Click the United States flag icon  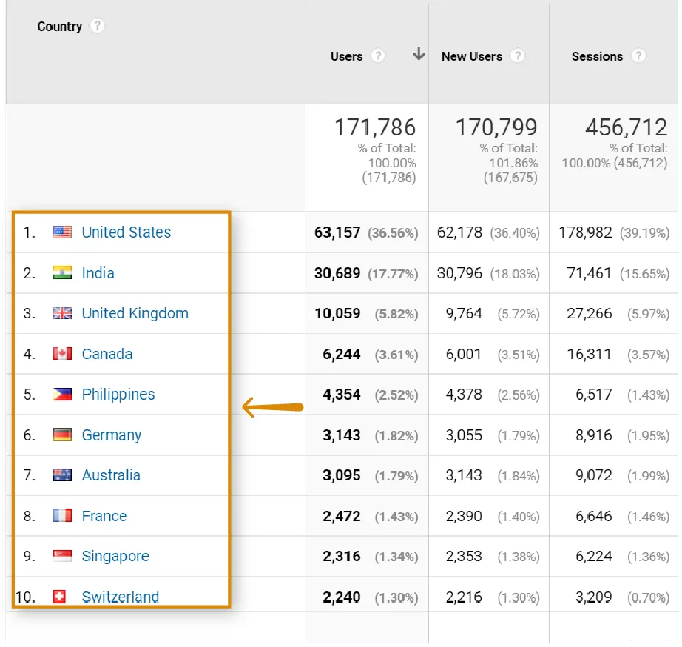click(x=62, y=232)
